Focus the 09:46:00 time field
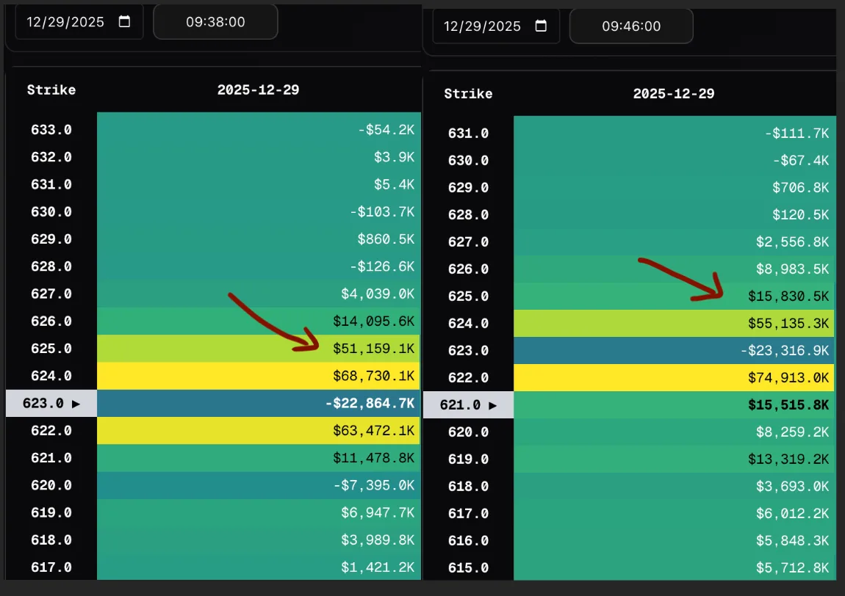Viewport: 845px width, 596px height. coord(631,26)
